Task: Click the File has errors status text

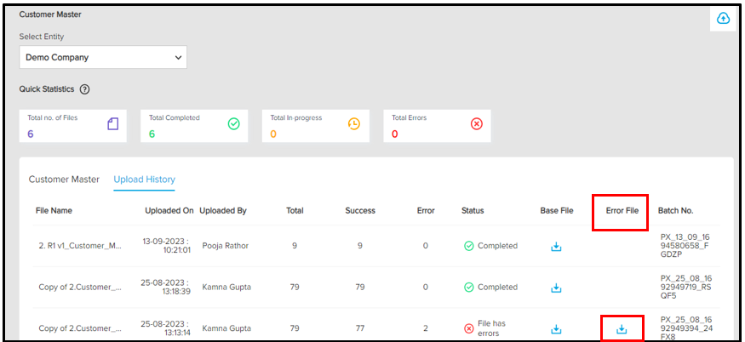Action: (x=492, y=328)
